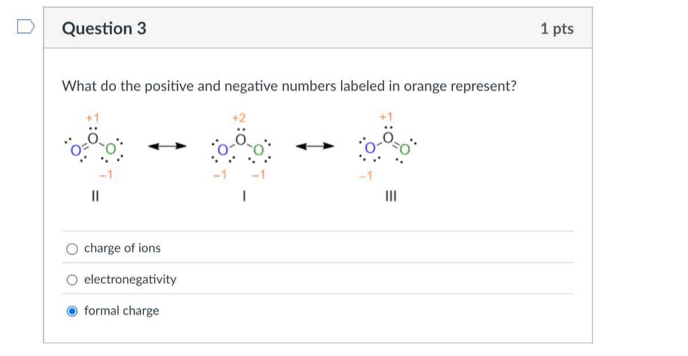688x356 pixels.
Task: Click the Roman numeral II below the first structure
Action: [95, 196]
